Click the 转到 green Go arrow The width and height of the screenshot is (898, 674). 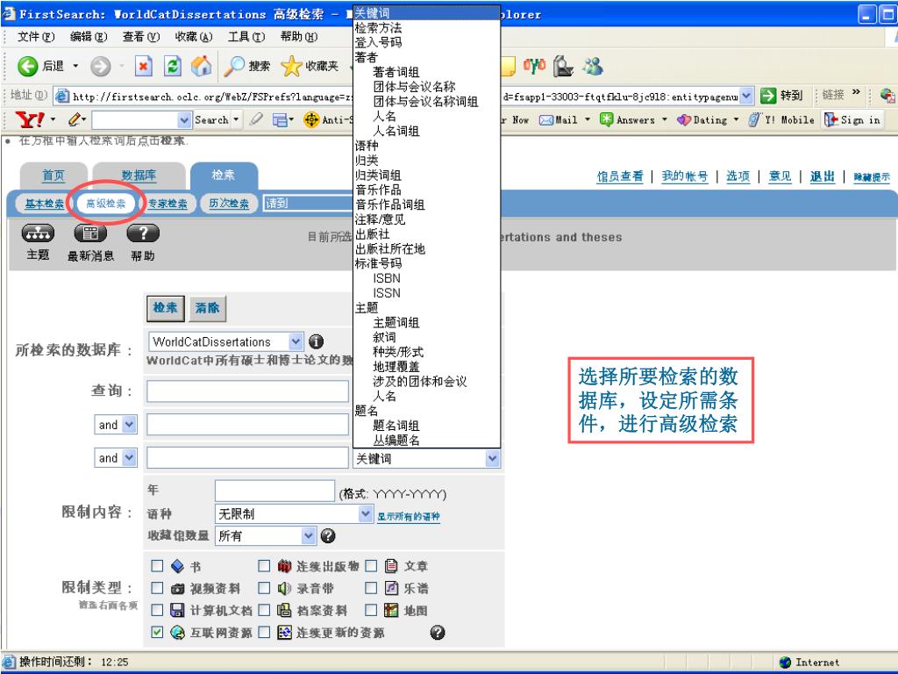(x=768, y=96)
